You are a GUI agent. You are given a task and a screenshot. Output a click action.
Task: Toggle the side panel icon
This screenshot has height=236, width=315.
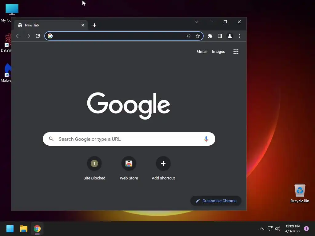click(220, 36)
